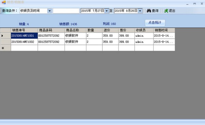The width and height of the screenshot is (205, 125).
Task: Click the green exit runner icon
Action: click(x=166, y=11)
